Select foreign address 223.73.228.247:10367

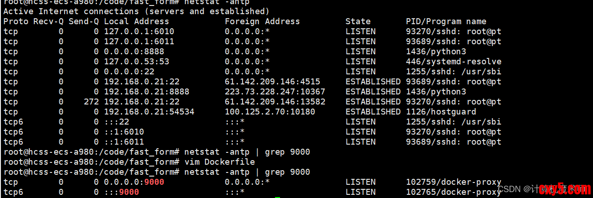pyautogui.click(x=275, y=92)
